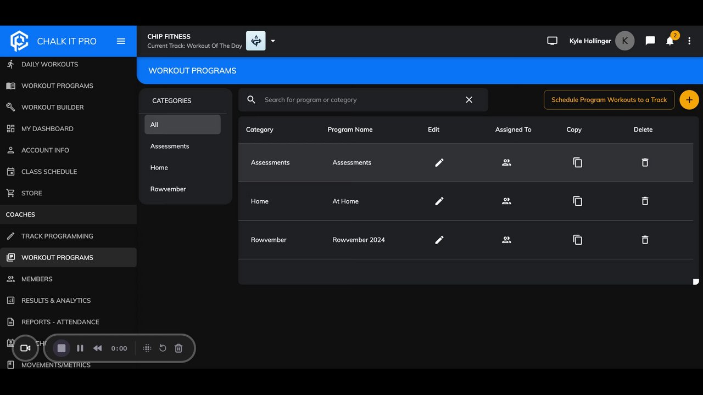Click the Rowvember 2024 program name
The image size is (703, 395).
[x=359, y=240]
